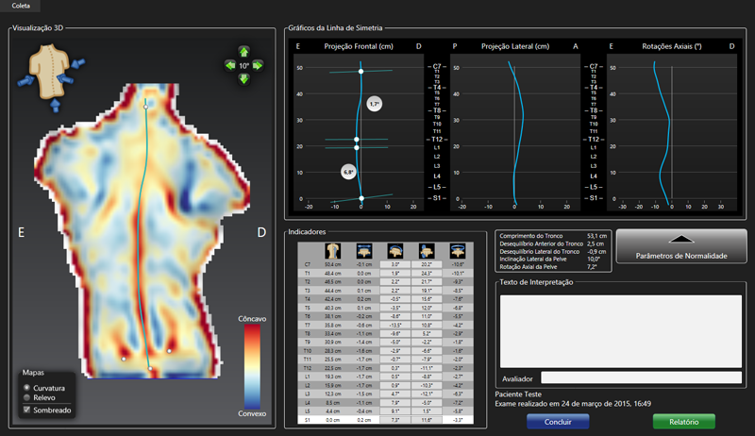Click the 9,1° cell in L5 row
The width and height of the screenshot is (755, 436).
click(x=395, y=411)
